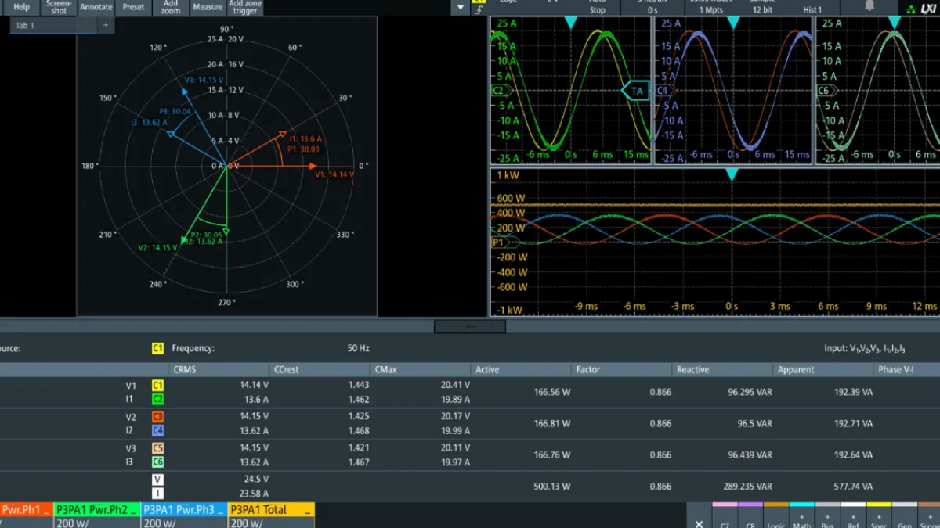Screen dimensions: 940x528
Task: Open the 12 bit resolution setting
Action: [x=761, y=10]
